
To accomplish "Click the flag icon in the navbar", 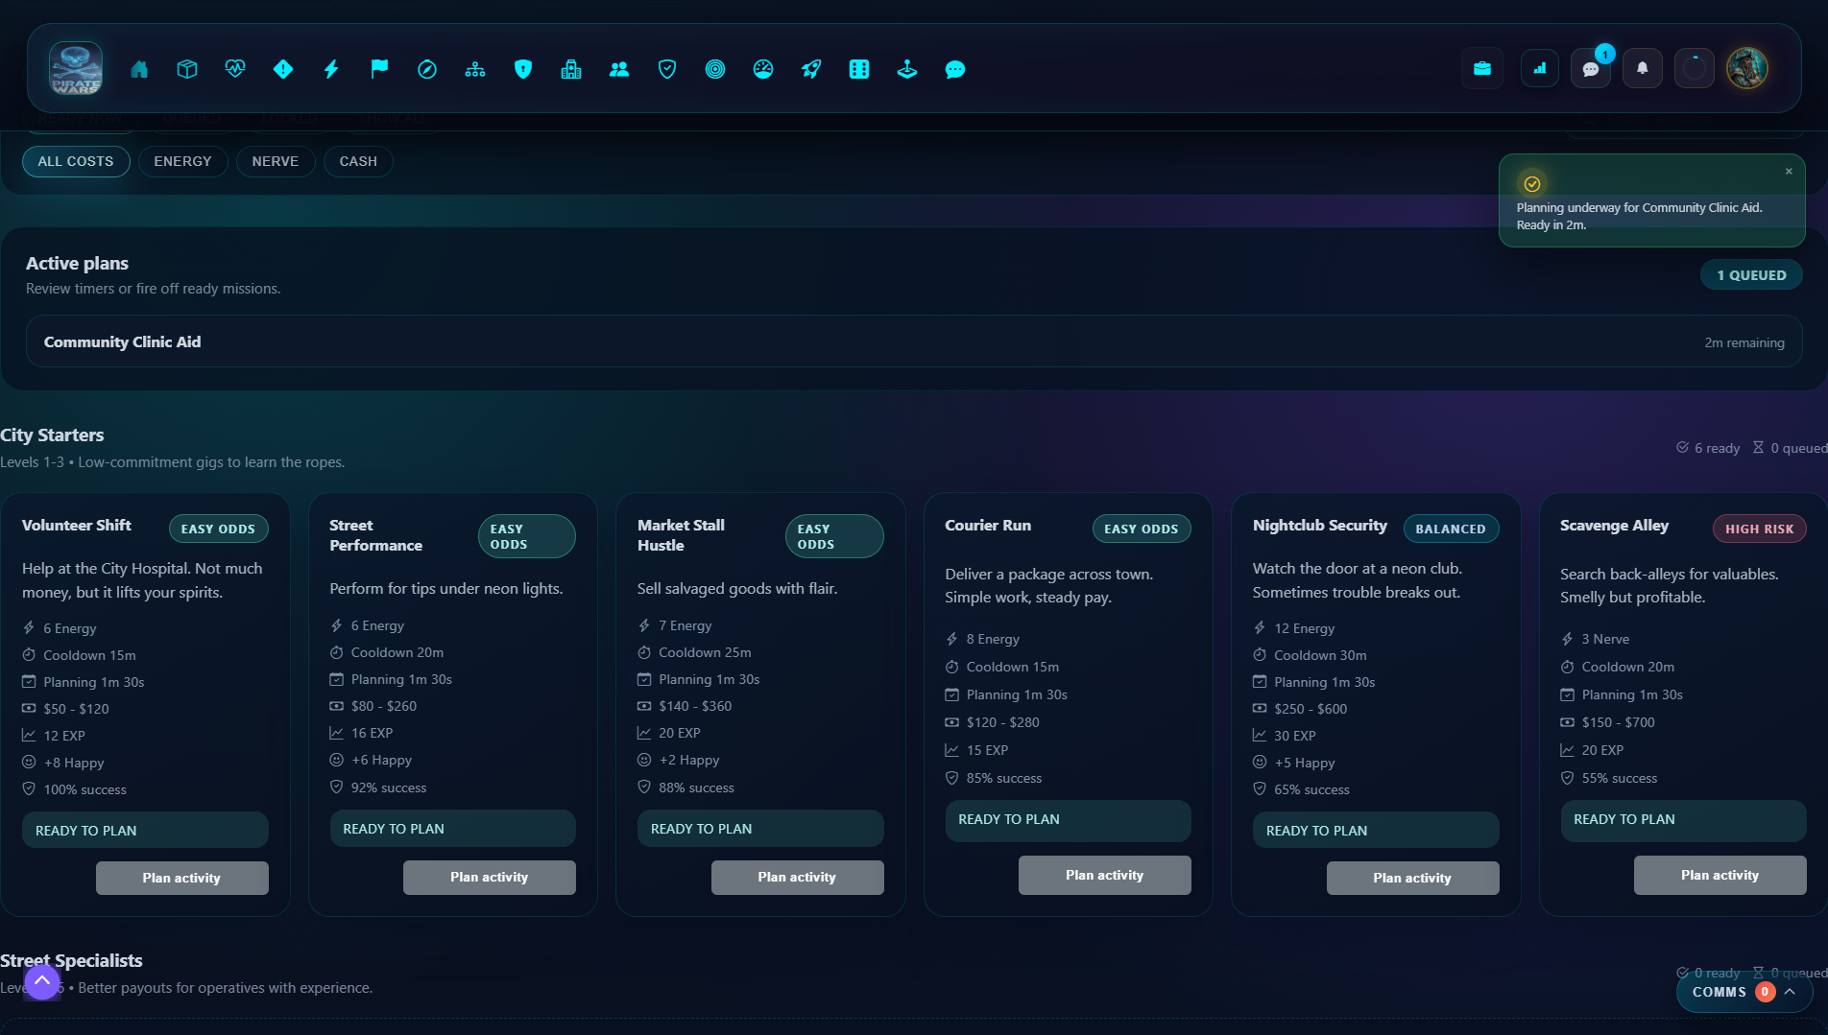I will click(379, 69).
